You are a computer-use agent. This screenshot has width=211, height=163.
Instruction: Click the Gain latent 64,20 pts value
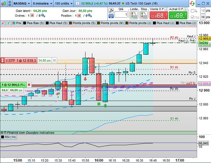pyautogui.click(x=40, y=11)
